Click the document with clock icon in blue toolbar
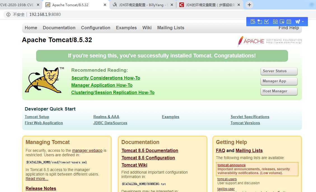Screen dimensions: 316x192 [x=253, y=21]
